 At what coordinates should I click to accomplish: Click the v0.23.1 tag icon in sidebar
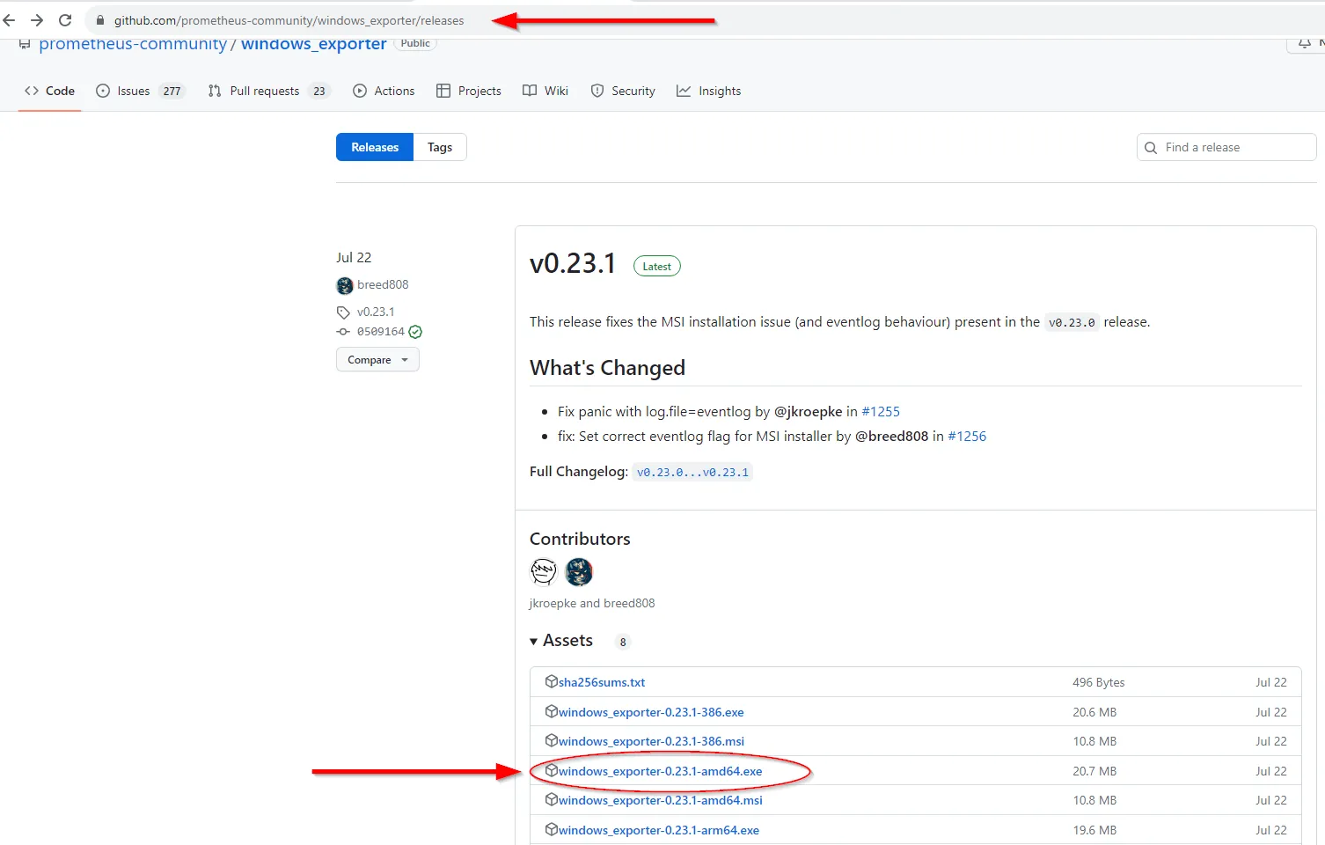tap(343, 312)
